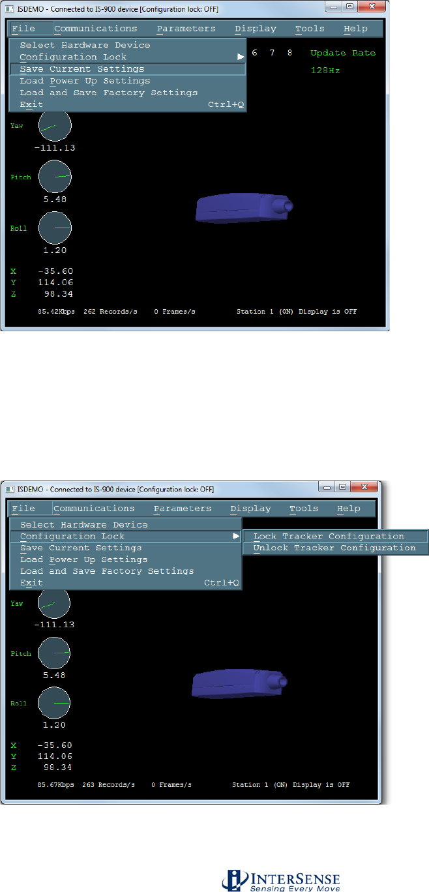The width and height of the screenshot is (429, 892).
Task: Click Y value 114.06 in lower window
Action: (55, 756)
